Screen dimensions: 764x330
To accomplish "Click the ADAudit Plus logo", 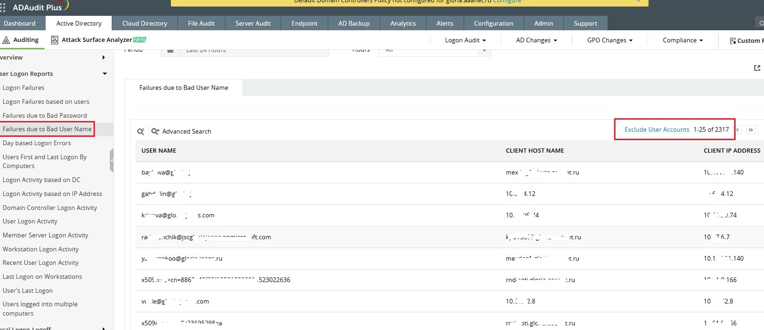I will pos(40,7).
